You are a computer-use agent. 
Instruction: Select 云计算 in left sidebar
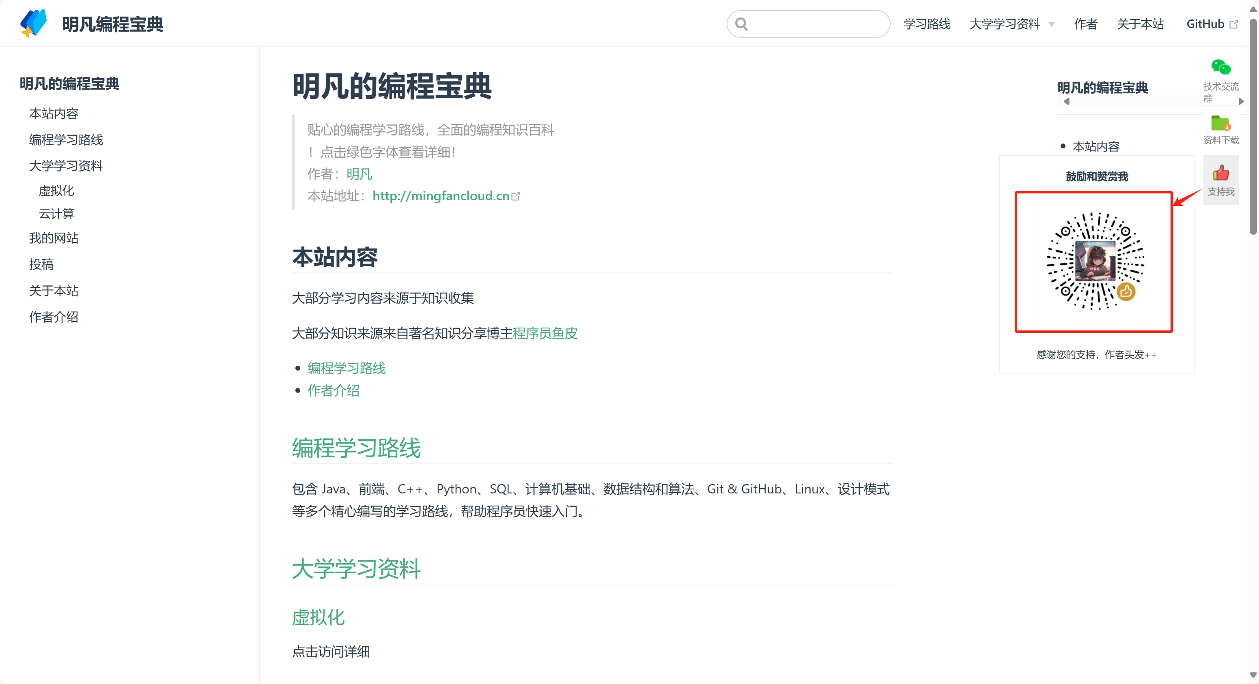(56, 214)
